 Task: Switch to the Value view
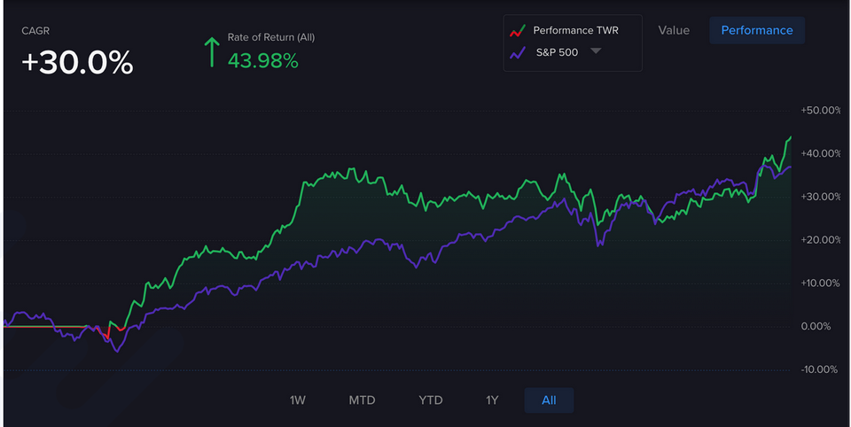[x=674, y=30]
